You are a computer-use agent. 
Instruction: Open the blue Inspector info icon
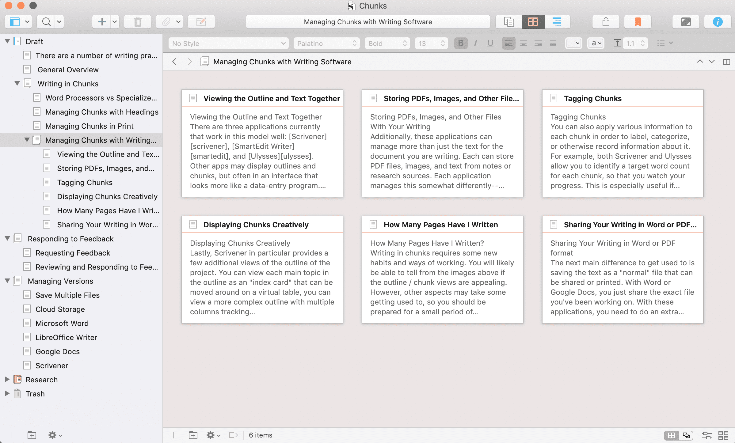tap(718, 22)
